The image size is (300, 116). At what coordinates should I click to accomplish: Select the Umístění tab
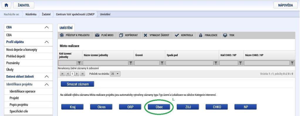[66, 28]
